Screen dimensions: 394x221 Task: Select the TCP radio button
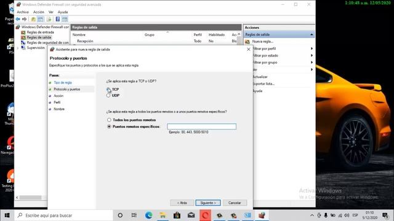click(108, 89)
